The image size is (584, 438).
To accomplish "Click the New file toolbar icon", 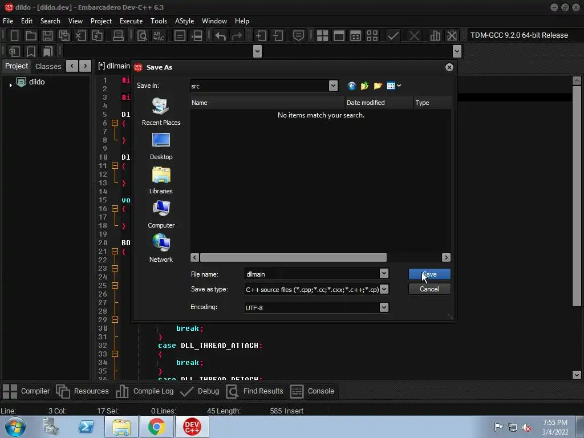I will pos(14,36).
